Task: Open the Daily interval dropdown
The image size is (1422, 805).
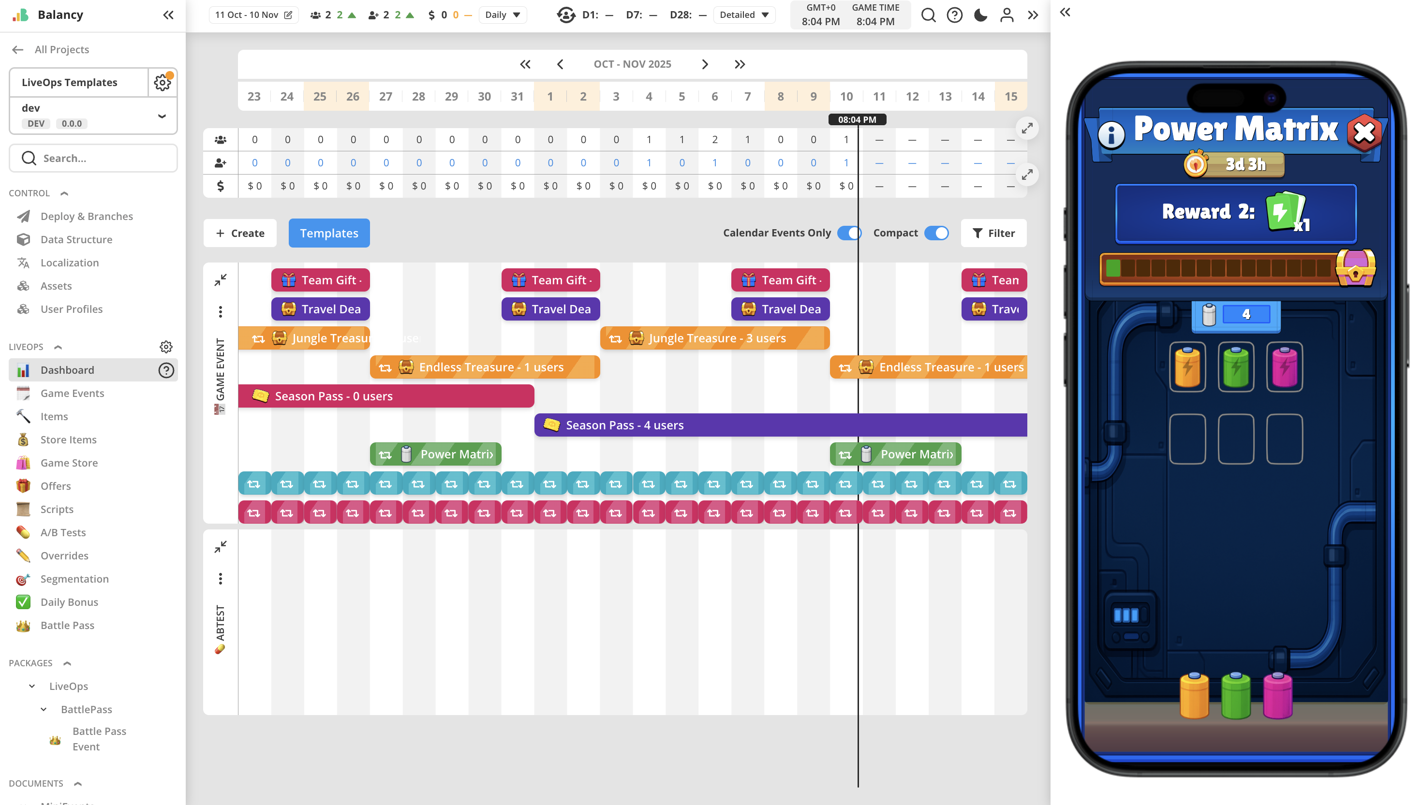Action: (502, 15)
